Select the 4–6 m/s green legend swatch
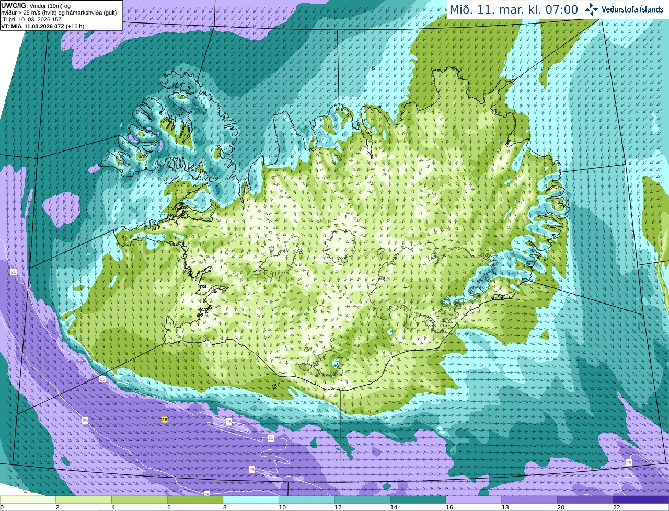The height and width of the screenshot is (511, 669). click(139, 500)
